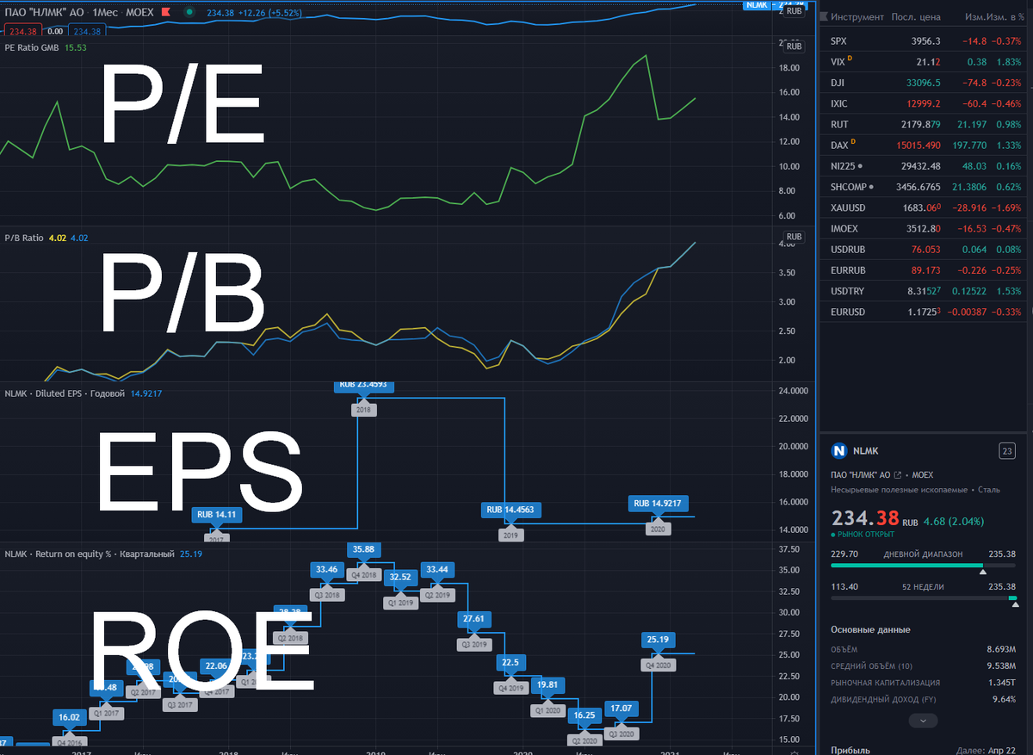1033x755 pixels.
Task: Click the Основные данные section heading
Action: point(870,629)
